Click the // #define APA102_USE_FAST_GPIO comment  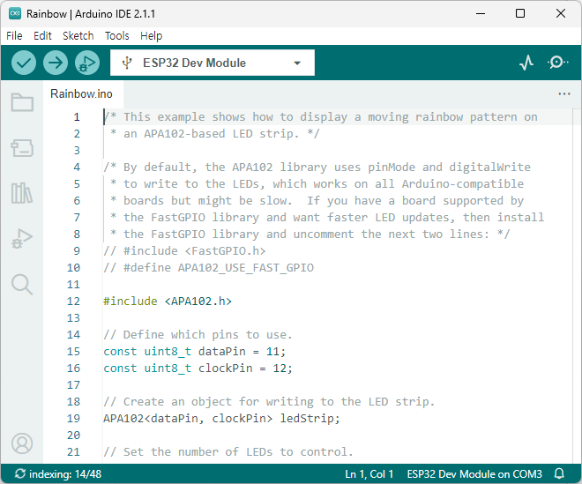coord(209,268)
